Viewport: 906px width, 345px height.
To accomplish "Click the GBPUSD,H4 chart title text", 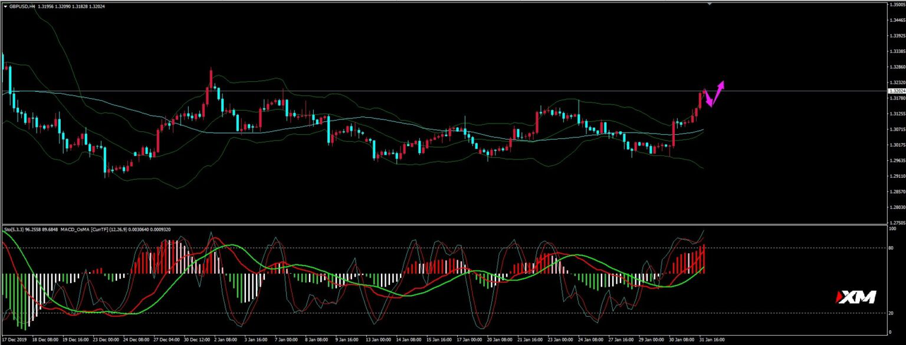I will [x=22, y=6].
